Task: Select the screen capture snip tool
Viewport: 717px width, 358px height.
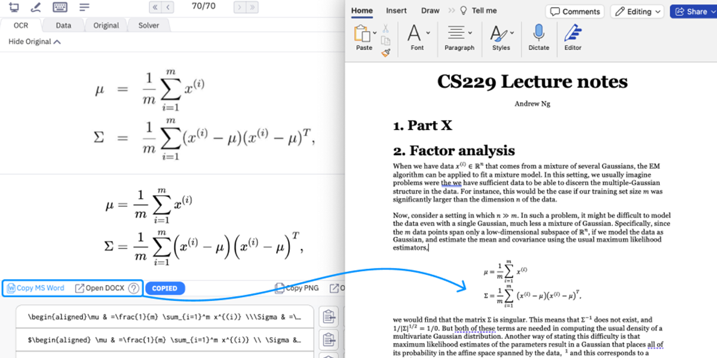Action: pos(13,7)
